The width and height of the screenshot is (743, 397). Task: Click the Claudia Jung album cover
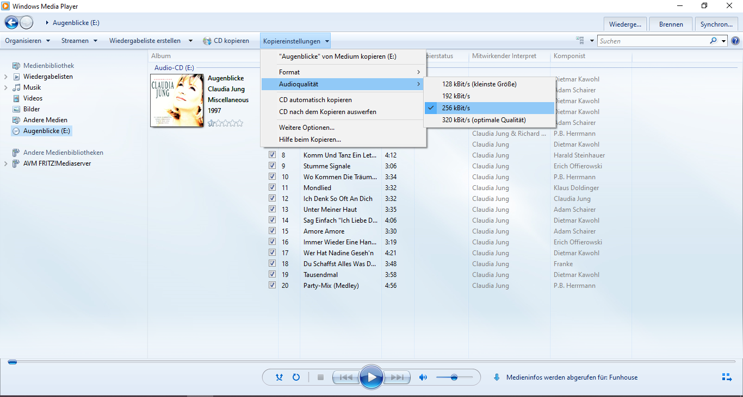(177, 100)
